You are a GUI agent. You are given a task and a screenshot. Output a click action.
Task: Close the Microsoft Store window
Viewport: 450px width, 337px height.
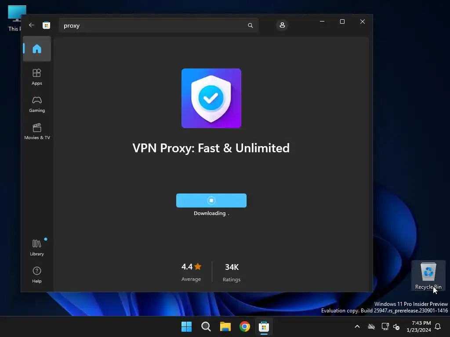(x=363, y=22)
